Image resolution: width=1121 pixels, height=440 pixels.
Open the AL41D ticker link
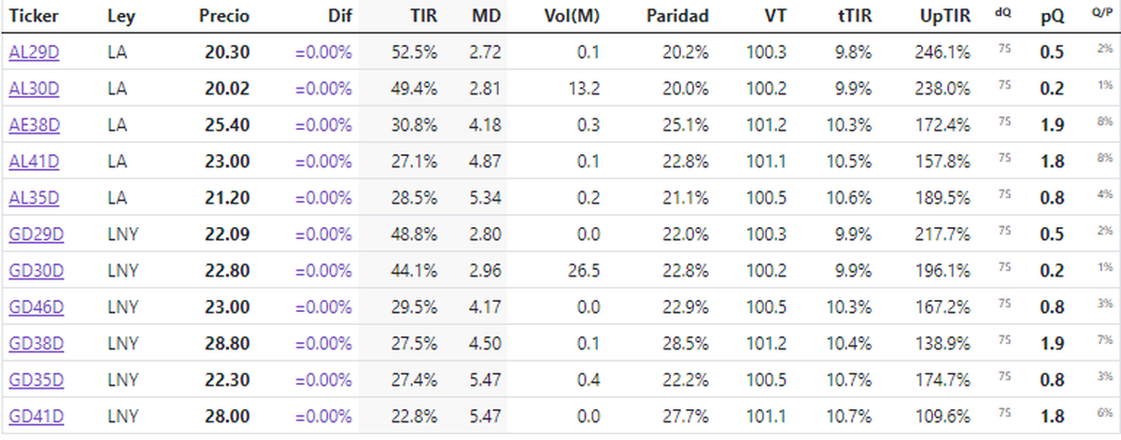(34, 162)
